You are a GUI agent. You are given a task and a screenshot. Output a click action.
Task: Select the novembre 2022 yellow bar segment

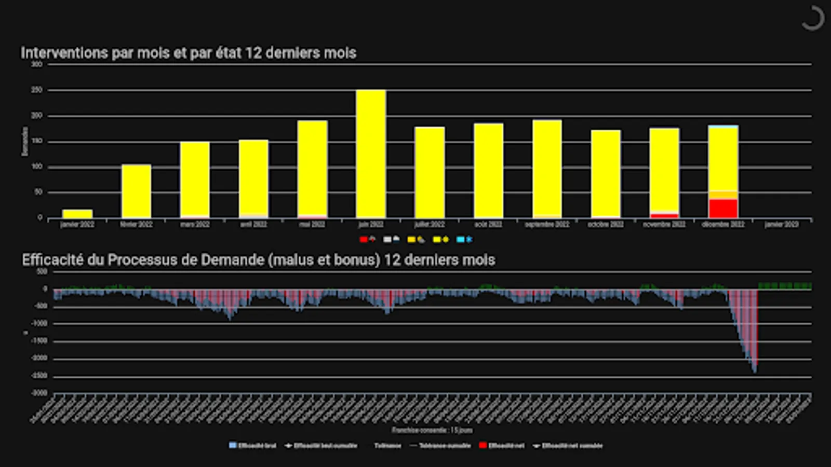click(x=664, y=170)
